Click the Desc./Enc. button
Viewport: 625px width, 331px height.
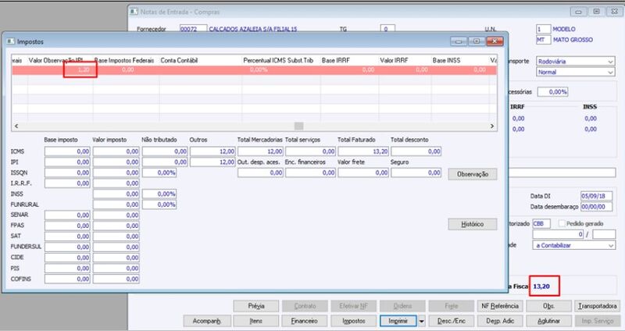(x=452, y=321)
